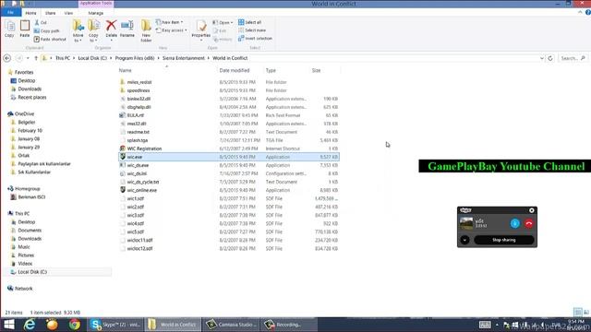The image size is (591, 332).
Task: Switch to Recording taskbar item
Action: 289,325
